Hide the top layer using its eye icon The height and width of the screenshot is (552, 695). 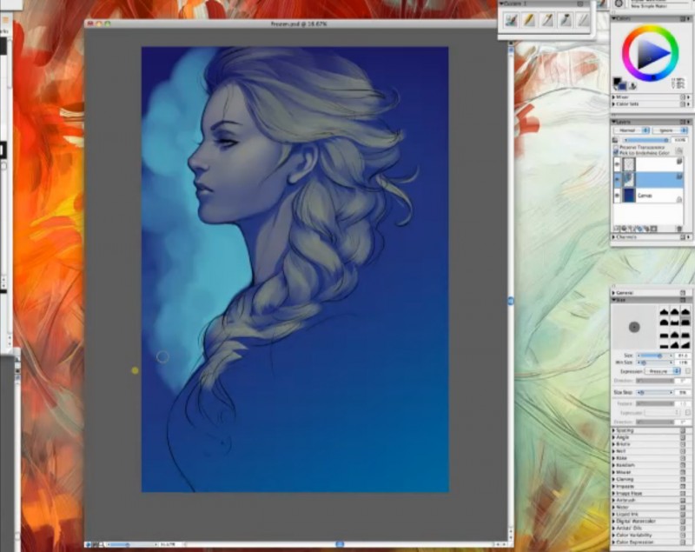click(x=617, y=164)
